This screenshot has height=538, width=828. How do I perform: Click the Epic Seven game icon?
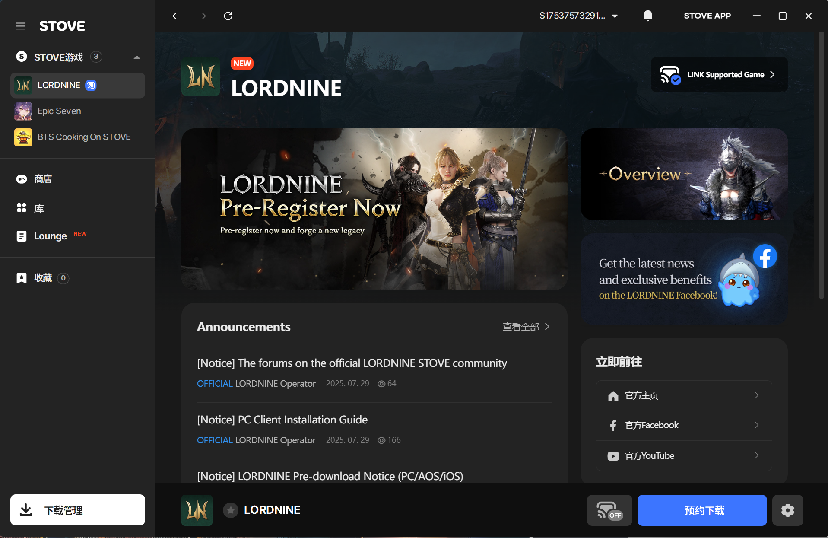pos(23,111)
